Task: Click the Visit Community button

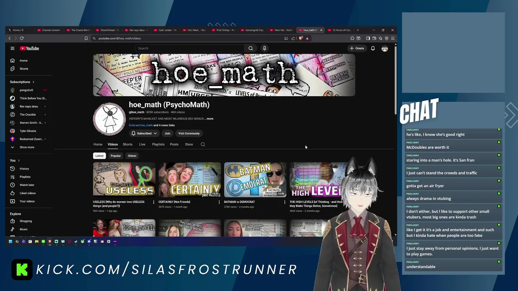Action: [x=189, y=133]
